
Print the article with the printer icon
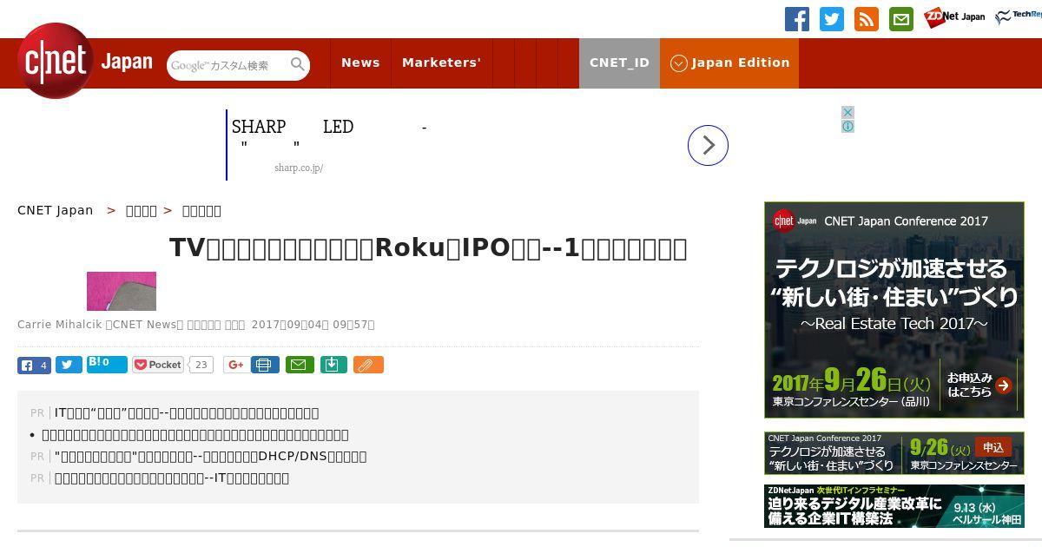[265, 365]
